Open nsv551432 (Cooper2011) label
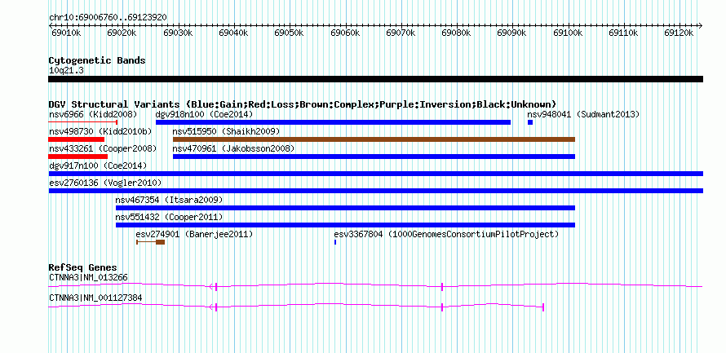Screen dimensions: 726x353 pos(169,217)
